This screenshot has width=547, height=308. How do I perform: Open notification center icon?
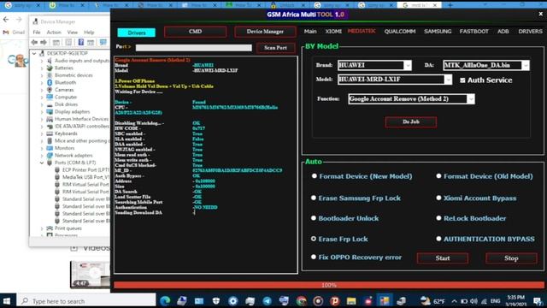538,301
